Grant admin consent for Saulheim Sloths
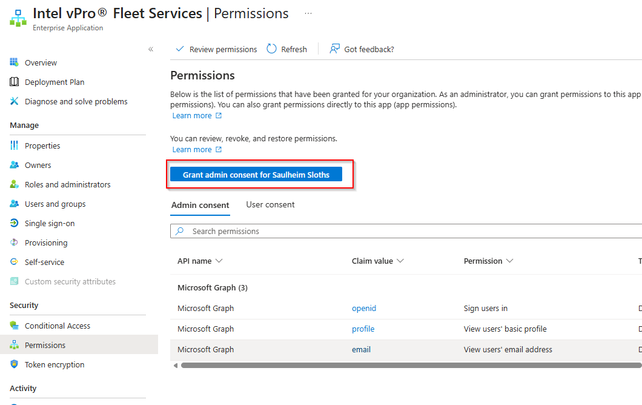 pos(256,175)
